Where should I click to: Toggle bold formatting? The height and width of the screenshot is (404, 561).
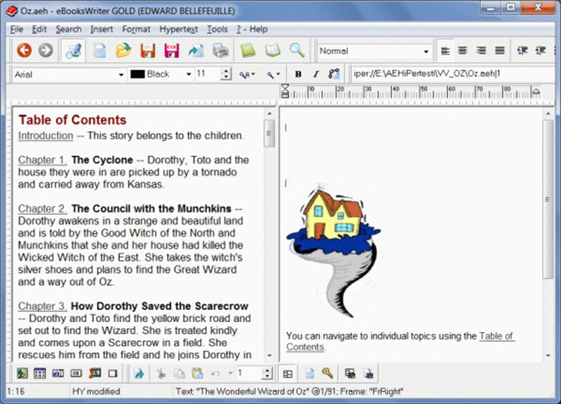coord(297,74)
